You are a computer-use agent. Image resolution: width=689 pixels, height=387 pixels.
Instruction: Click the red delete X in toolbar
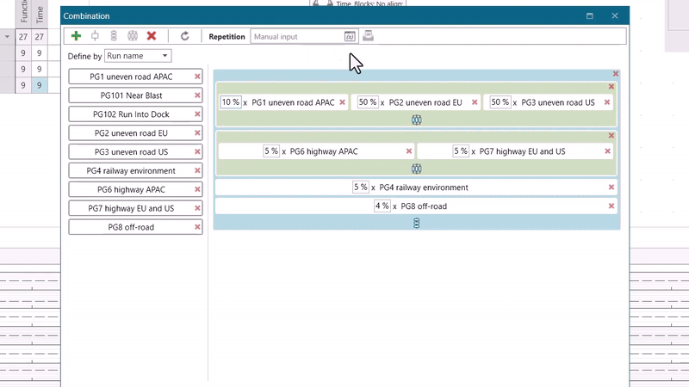pyautogui.click(x=152, y=36)
